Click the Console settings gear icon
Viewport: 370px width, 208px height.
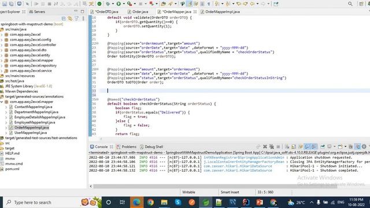(364, 147)
